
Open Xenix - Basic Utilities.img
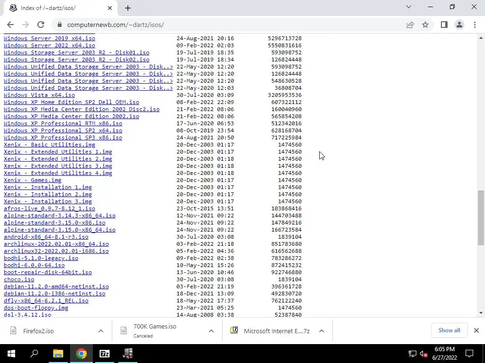click(x=49, y=145)
